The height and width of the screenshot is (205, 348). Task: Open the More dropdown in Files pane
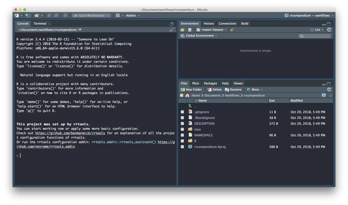pyautogui.click(x=255, y=90)
